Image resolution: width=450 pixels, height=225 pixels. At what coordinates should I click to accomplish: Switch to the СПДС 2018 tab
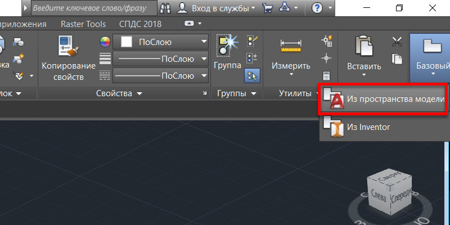tap(140, 24)
